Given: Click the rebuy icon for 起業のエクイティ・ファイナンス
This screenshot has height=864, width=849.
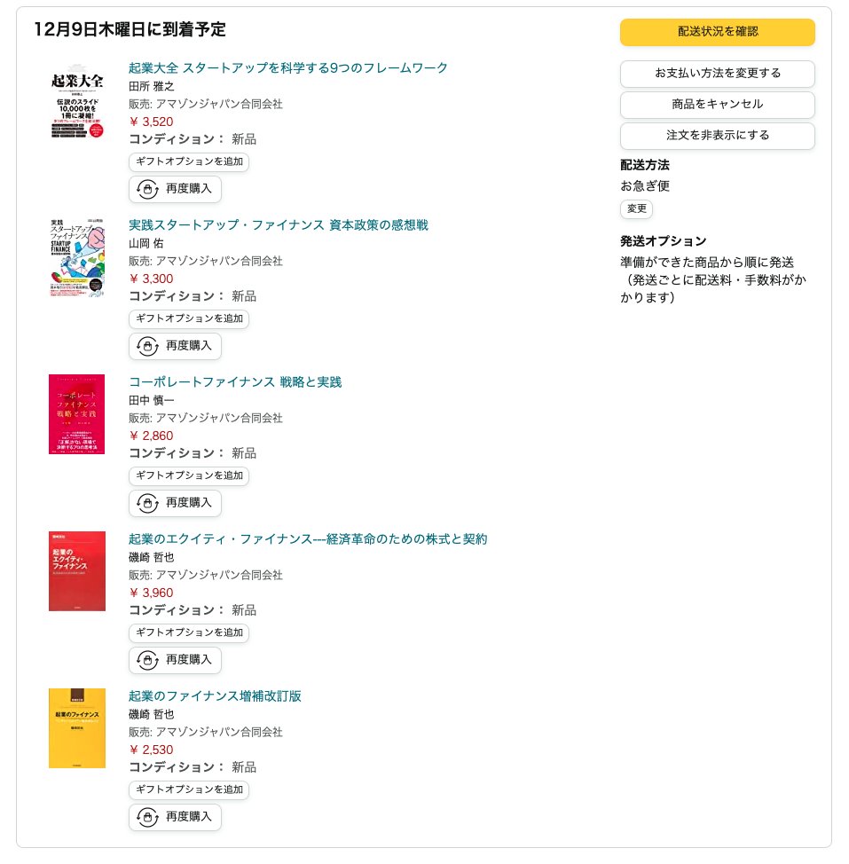Looking at the screenshot, I should (147, 660).
